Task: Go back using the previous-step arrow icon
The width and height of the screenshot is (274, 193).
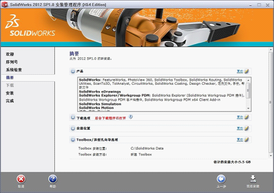Action: point(221,179)
